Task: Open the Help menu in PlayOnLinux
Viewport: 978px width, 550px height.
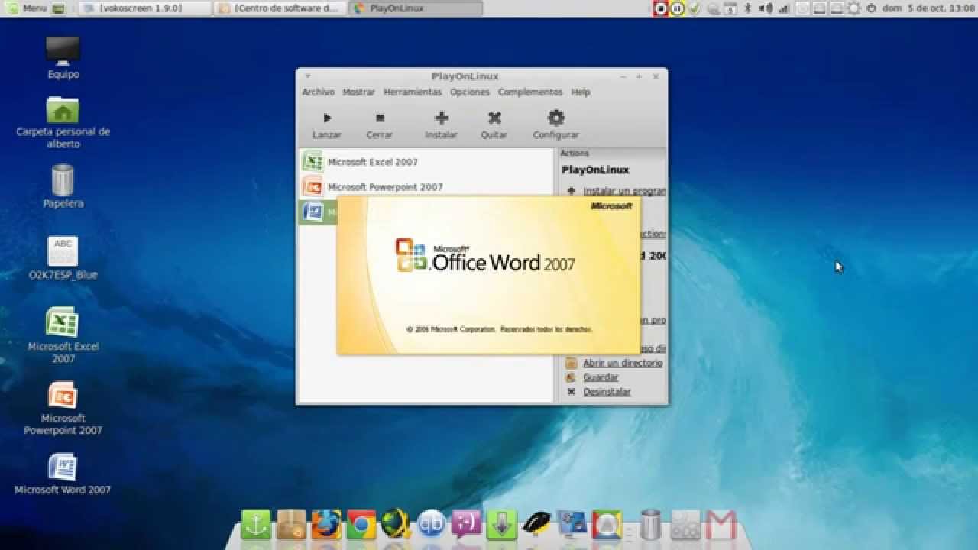Action: [581, 92]
